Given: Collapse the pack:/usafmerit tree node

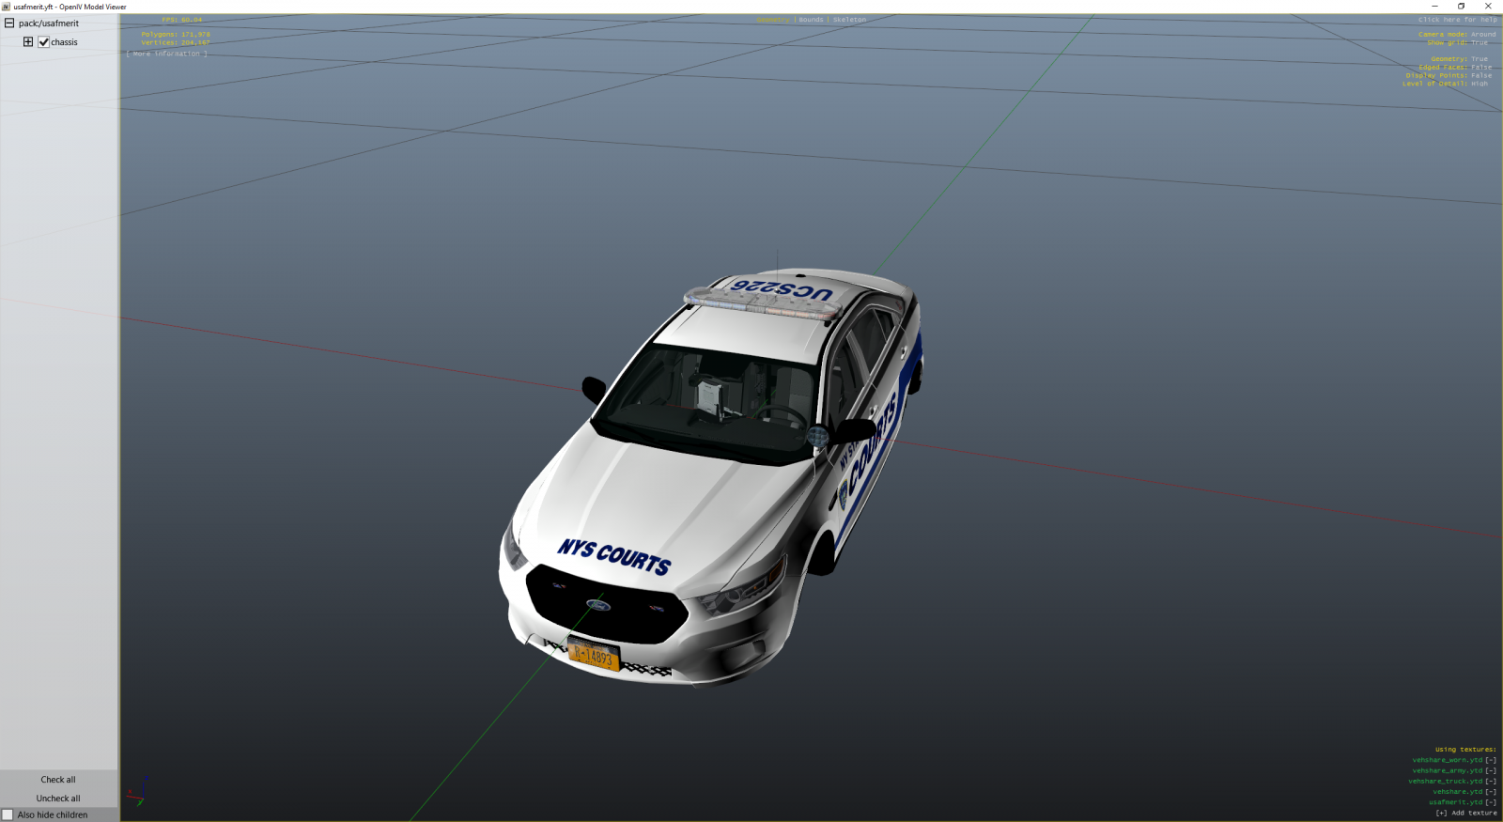Looking at the screenshot, I should pyautogui.click(x=9, y=23).
